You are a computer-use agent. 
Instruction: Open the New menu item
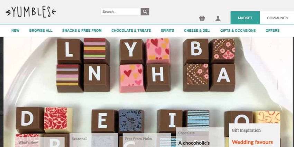tap(15, 31)
